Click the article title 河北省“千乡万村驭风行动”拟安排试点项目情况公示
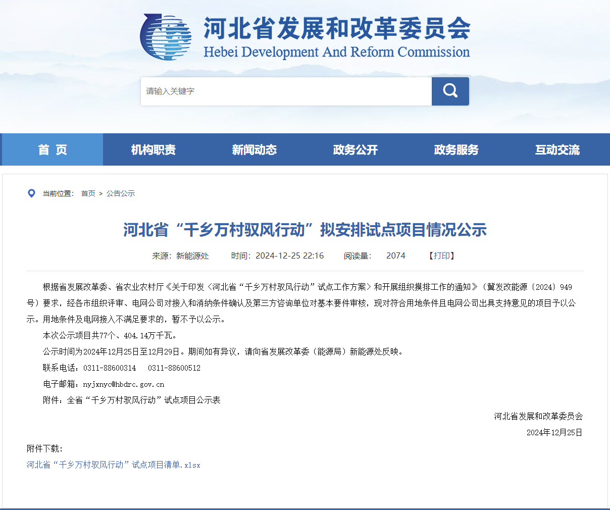 (305, 230)
